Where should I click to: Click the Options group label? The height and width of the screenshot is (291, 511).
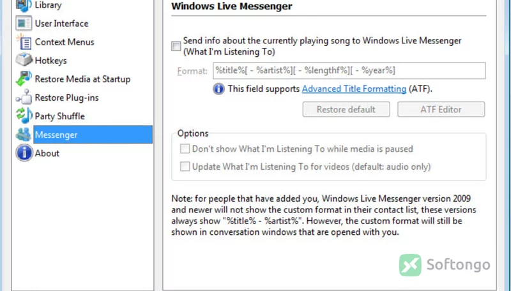click(193, 133)
